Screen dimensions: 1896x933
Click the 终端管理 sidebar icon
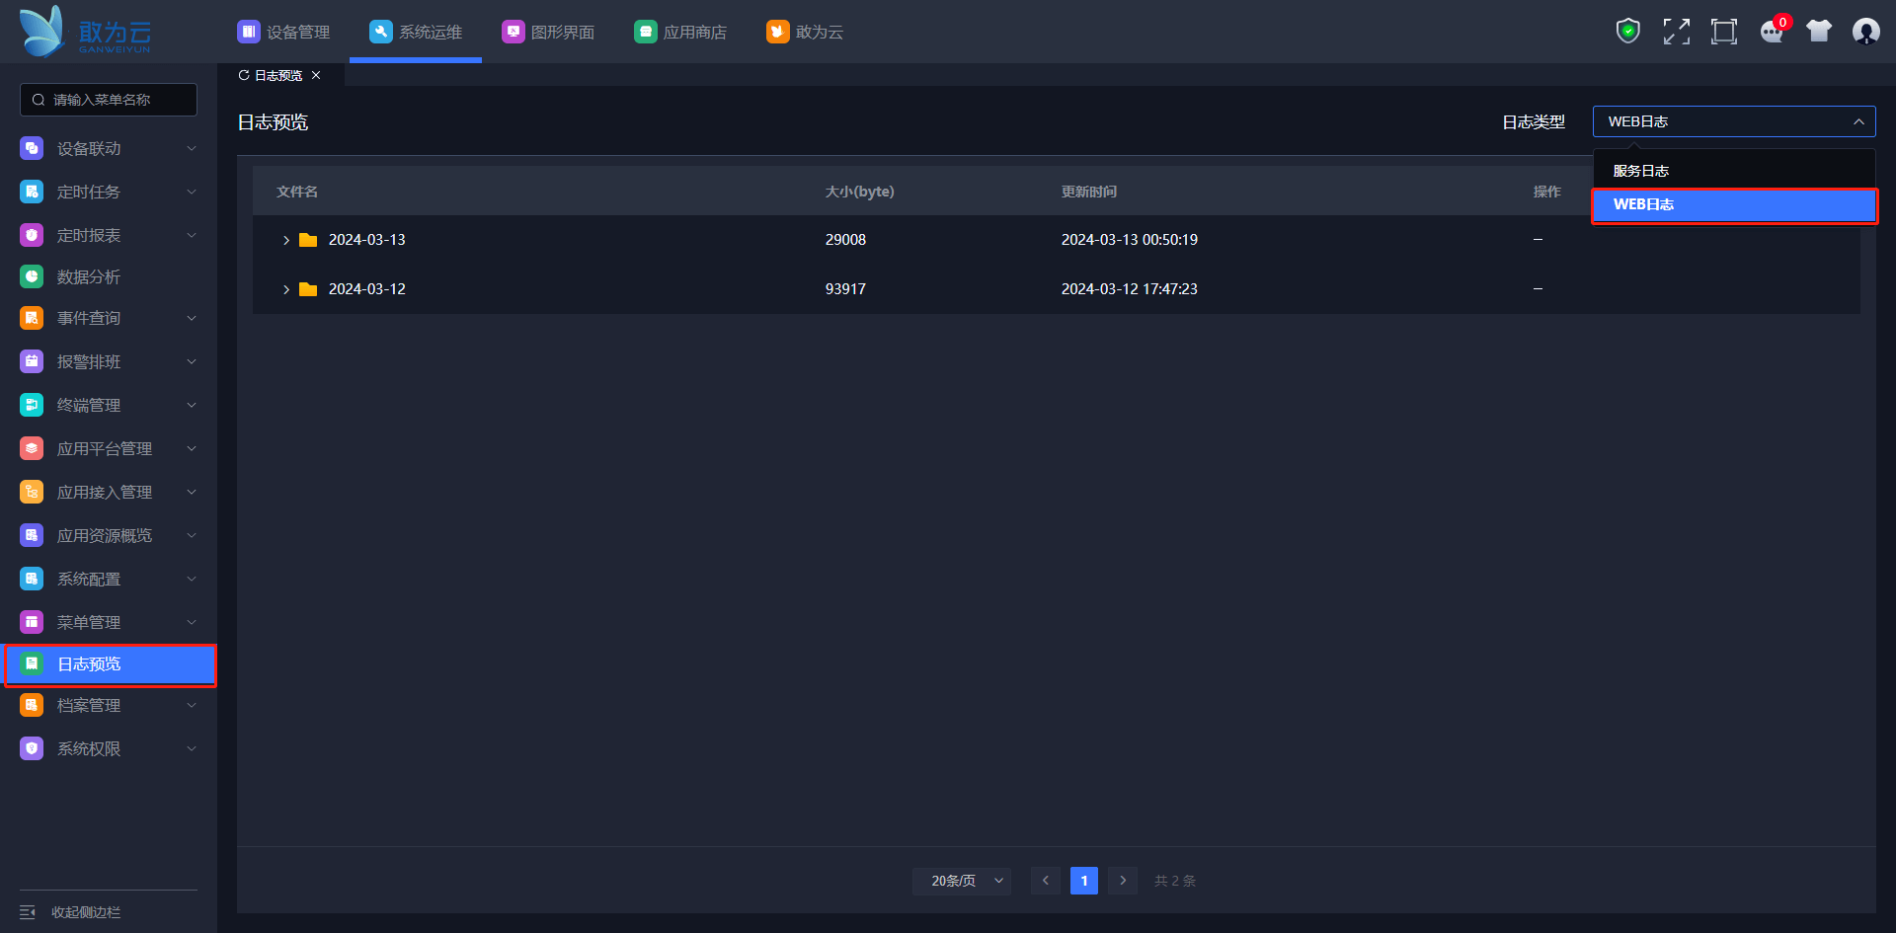tap(32, 405)
